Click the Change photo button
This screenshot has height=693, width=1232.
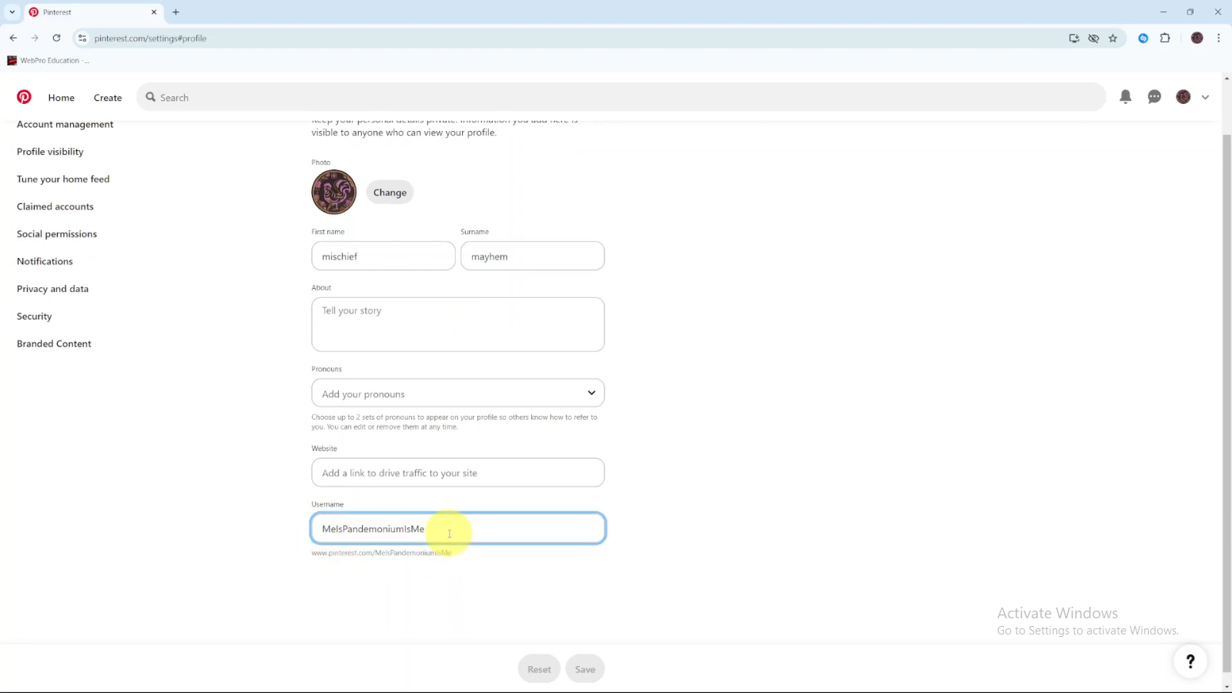[x=390, y=192]
